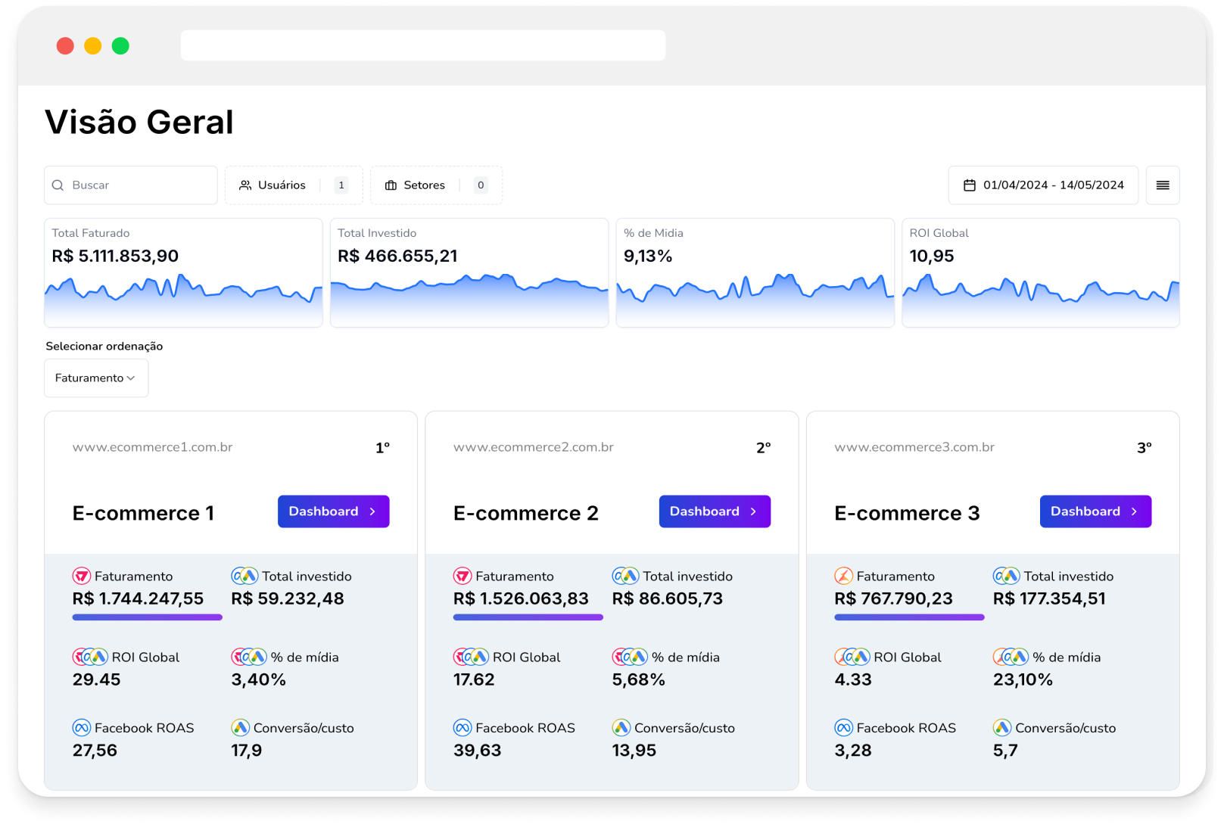Screen dimensions: 1224x827
Task: Click E-commerce 3 Faturamento progress bar
Action: pyautogui.click(x=909, y=617)
